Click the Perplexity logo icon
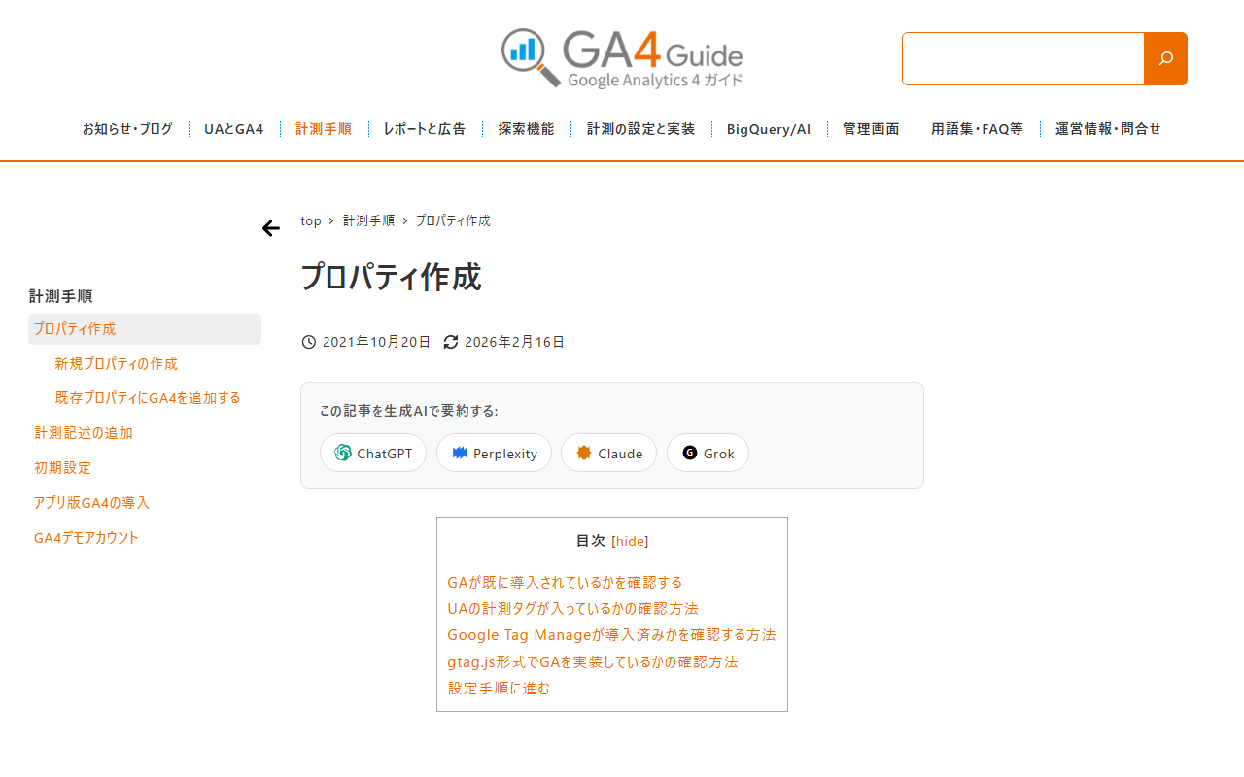Screen dimensions: 1244x777 point(460,453)
